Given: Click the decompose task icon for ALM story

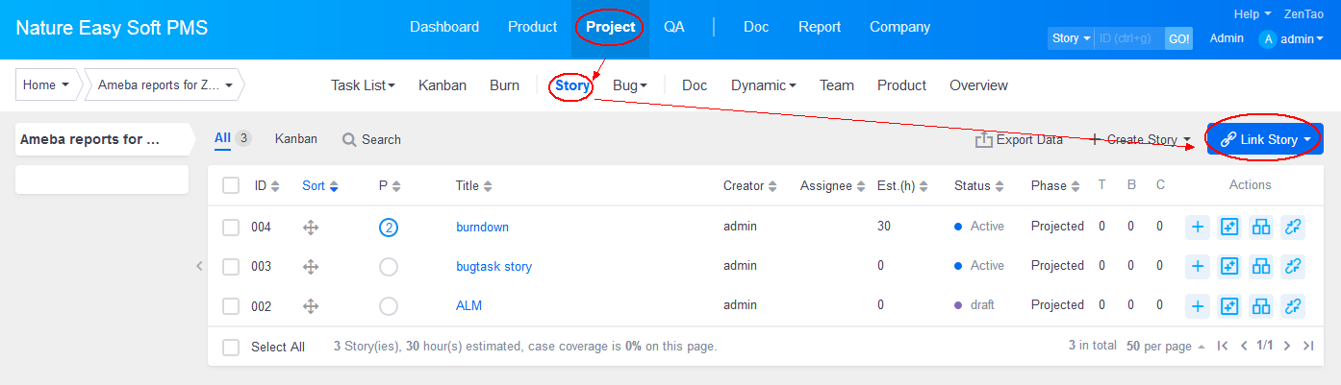Looking at the screenshot, I should click(x=1261, y=306).
